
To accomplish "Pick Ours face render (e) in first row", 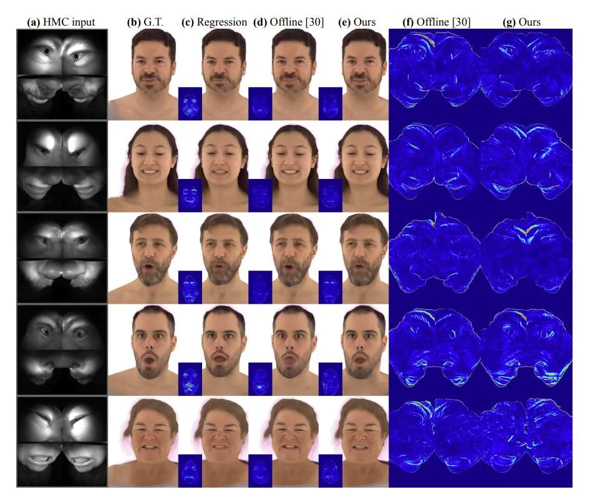I will [x=364, y=74].
